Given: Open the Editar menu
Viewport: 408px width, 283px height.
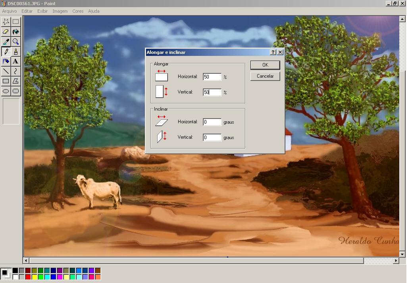Looking at the screenshot, I should pyautogui.click(x=27, y=11).
